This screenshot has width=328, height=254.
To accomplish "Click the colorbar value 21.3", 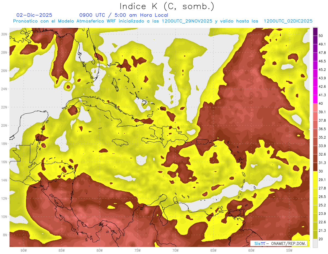I will pyautogui.click(x=323, y=230).
